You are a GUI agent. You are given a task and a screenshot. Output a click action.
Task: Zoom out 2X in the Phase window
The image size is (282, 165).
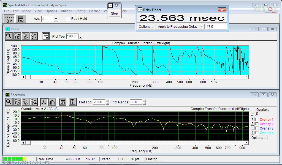pyautogui.click(x=26, y=36)
